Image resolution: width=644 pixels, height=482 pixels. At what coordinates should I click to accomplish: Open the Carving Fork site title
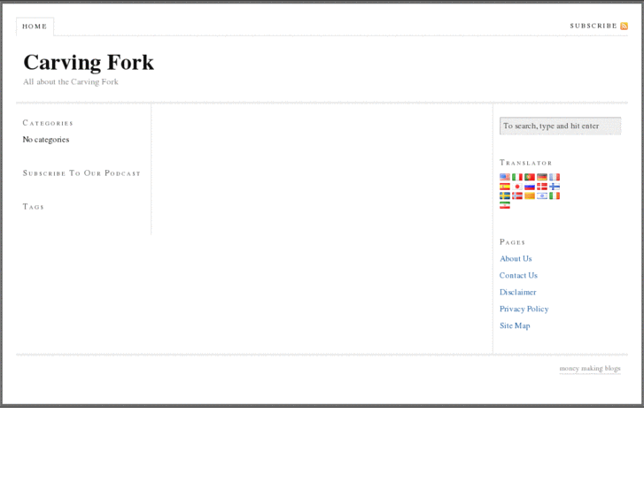[x=89, y=63]
